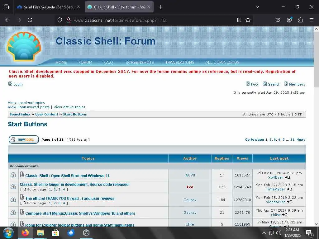Image resolution: width=319 pixels, height=239 pixels.
Task: Open a new tab with plus icon
Action: point(160,7)
